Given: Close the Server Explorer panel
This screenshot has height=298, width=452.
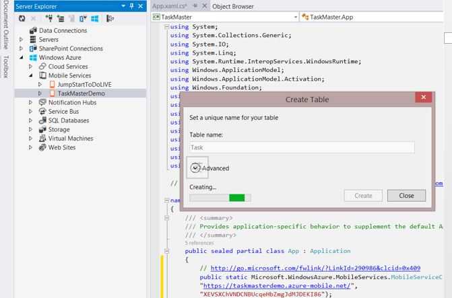Looking at the screenshot, I should click(x=141, y=6).
